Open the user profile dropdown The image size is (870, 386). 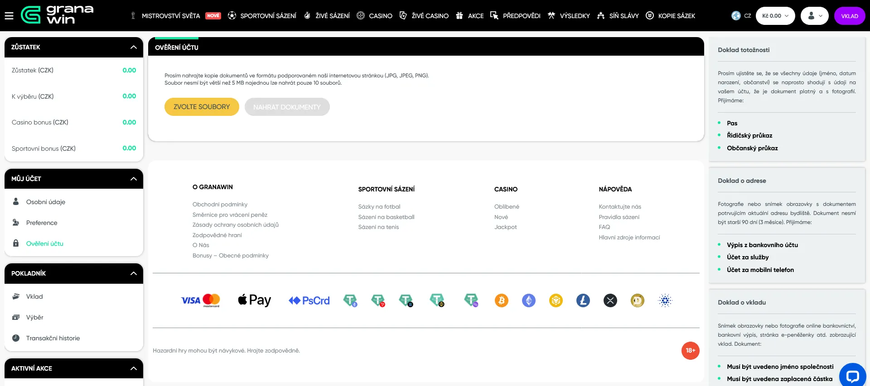point(815,16)
